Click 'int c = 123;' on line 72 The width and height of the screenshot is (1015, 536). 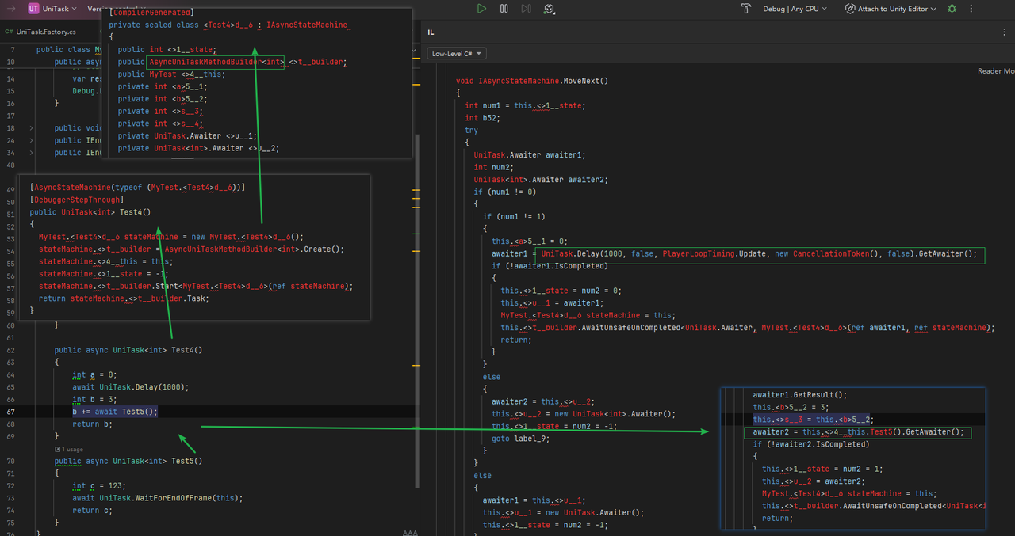click(99, 486)
